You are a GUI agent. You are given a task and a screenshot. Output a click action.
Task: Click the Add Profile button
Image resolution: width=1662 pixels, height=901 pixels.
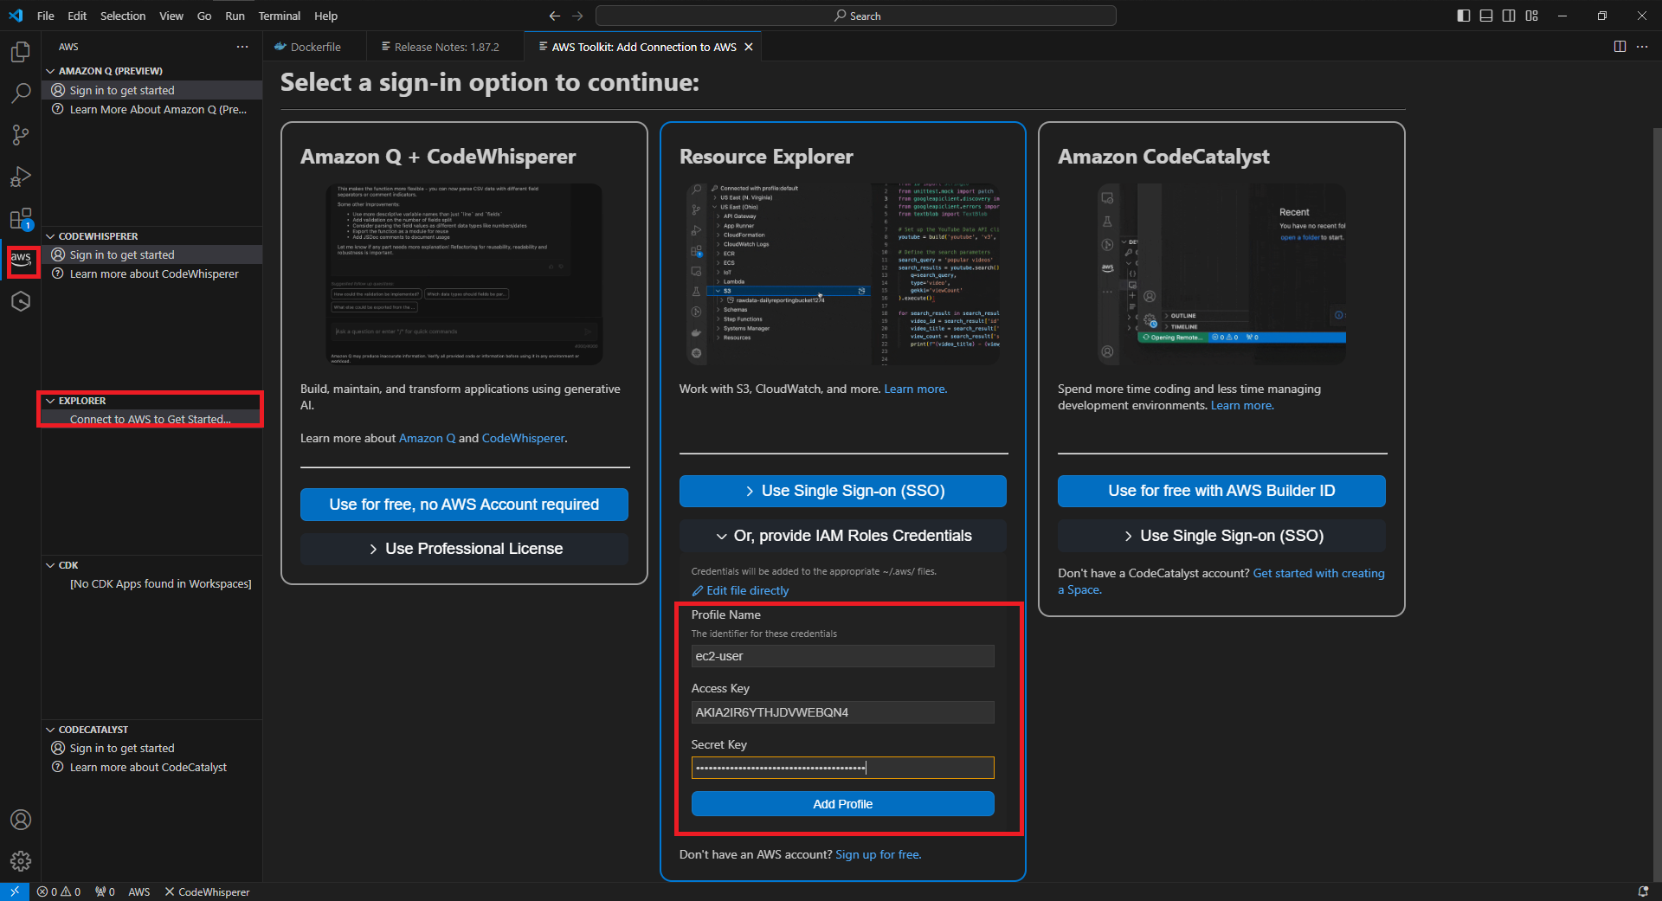coord(842,804)
